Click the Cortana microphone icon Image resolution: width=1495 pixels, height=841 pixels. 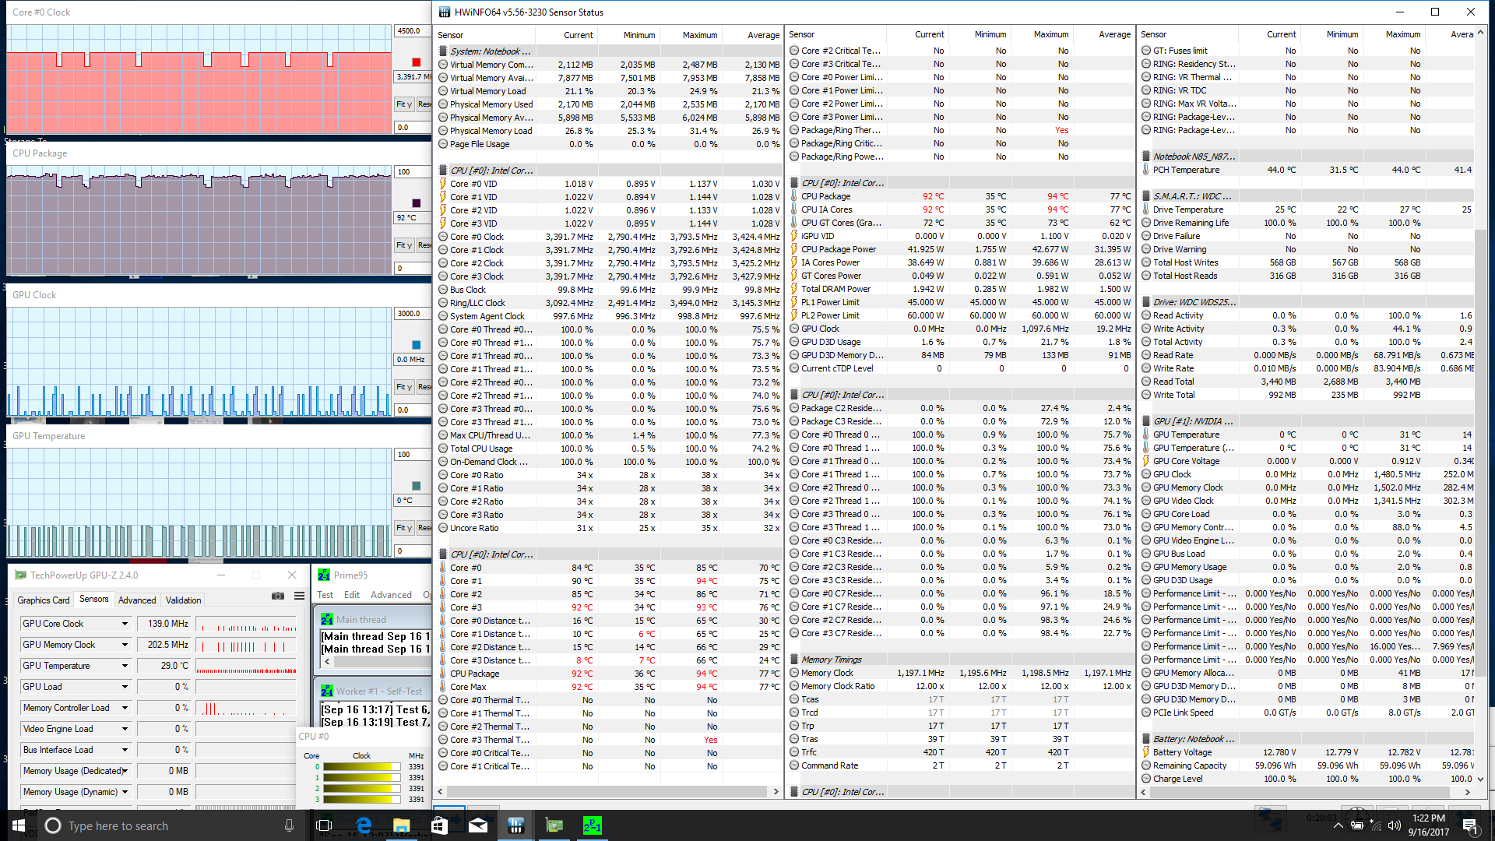click(289, 825)
